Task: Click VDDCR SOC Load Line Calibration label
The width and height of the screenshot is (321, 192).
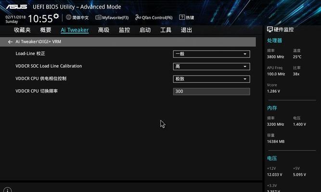Action: pyautogui.click(x=49, y=66)
